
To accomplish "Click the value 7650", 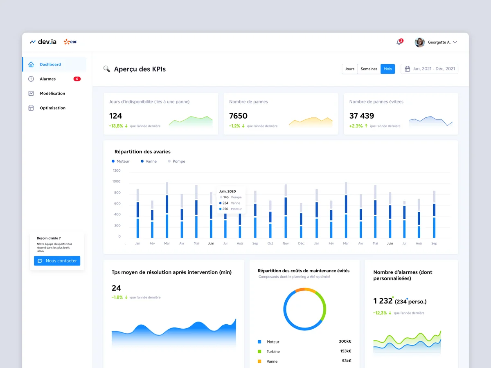I will coord(239,116).
